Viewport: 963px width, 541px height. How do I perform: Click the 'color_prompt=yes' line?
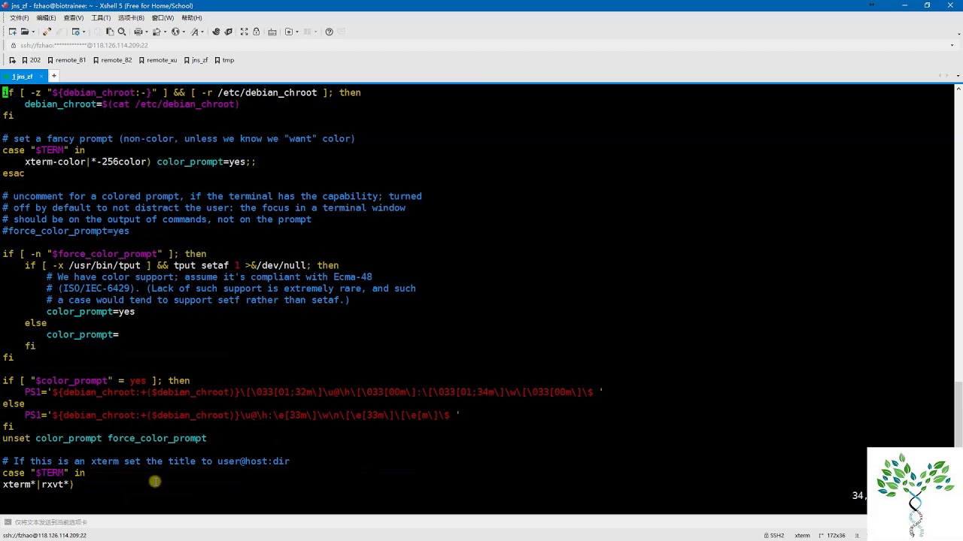click(90, 311)
